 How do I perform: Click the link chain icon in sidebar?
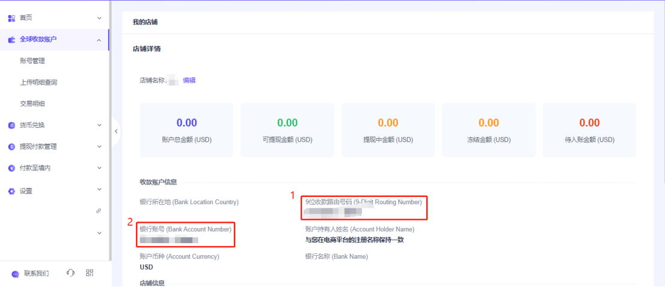(99, 211)
